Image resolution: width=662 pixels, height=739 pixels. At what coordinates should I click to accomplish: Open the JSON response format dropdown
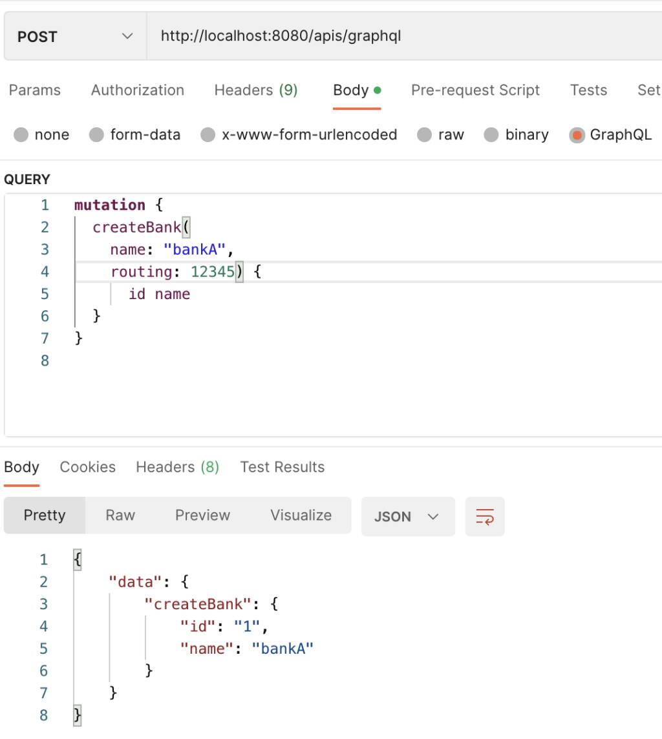click(x=407, y=516)
